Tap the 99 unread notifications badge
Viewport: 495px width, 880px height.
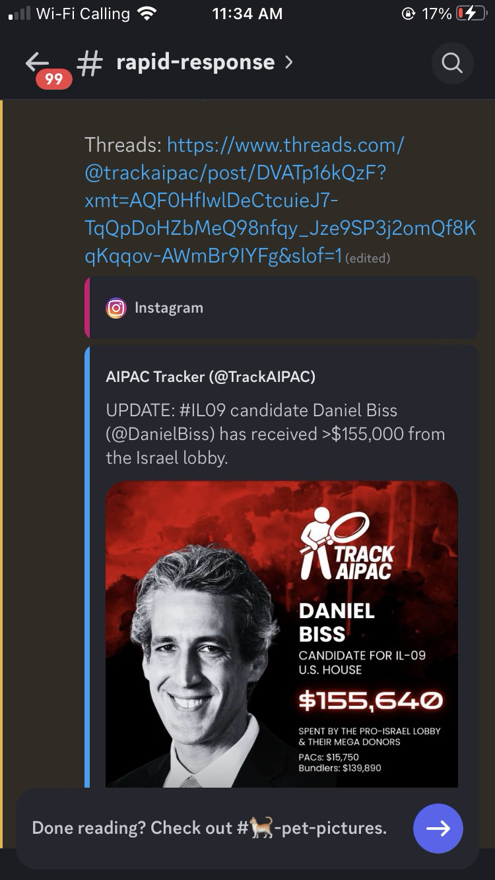tap(54, 79)
